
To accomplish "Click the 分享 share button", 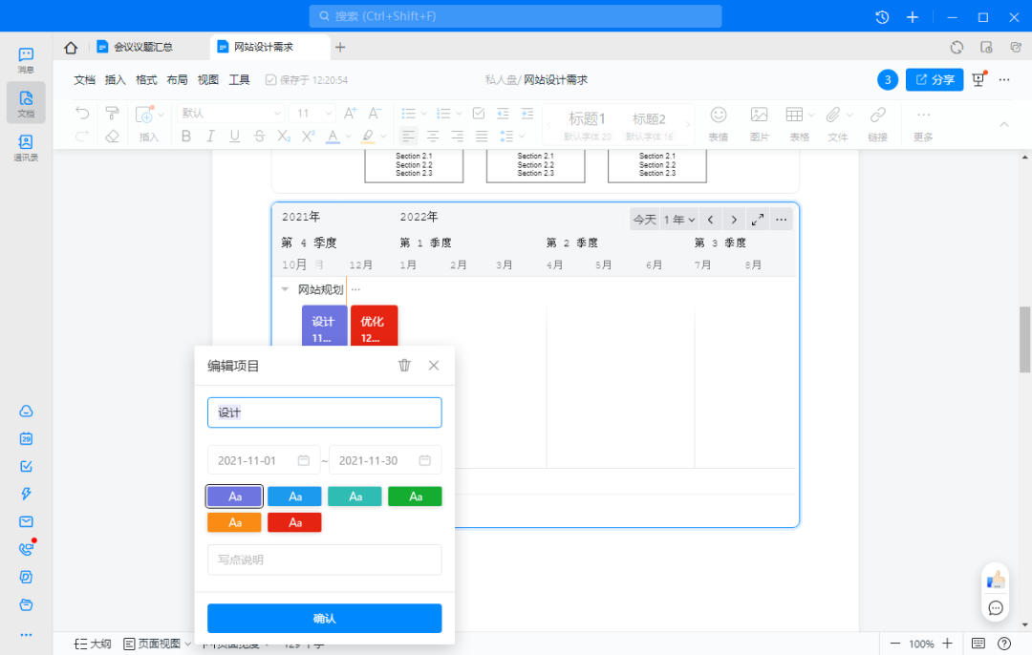I will pyautogui.click(x=935, y=79).
